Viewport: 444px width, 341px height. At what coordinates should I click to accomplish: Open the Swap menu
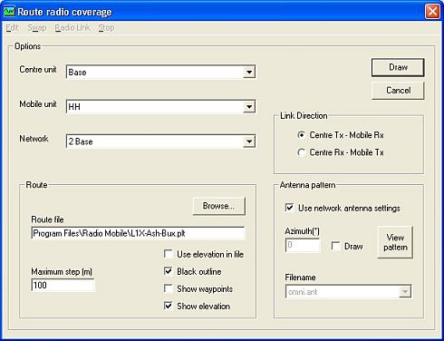pos(37,28)
